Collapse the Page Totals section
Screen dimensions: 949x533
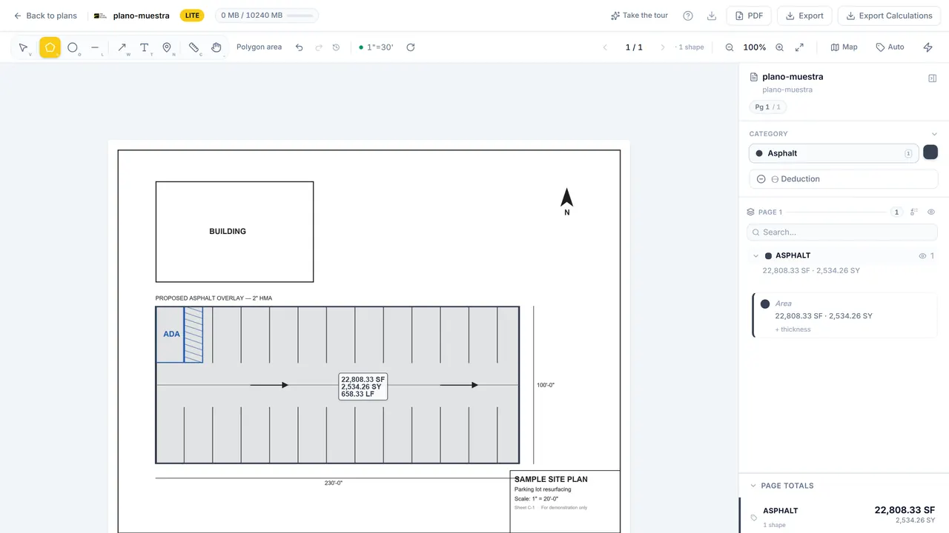click(x=753, y=486)
